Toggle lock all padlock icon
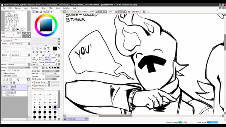This screenshot has width=226, height=127. pyautogui.click(x=18, y=71)
